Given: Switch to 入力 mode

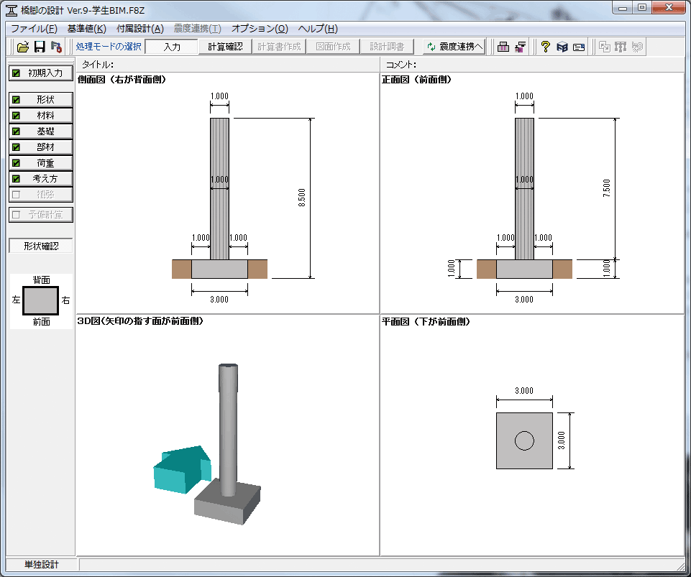Looking at the screenshot, I should point(171,47).
